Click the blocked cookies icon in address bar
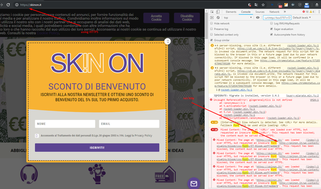 tap(250, 4)
